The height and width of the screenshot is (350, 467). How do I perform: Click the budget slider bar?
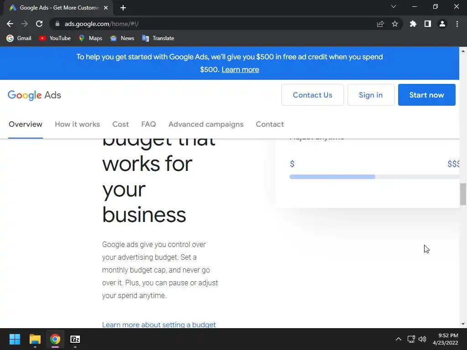(374, 177)
